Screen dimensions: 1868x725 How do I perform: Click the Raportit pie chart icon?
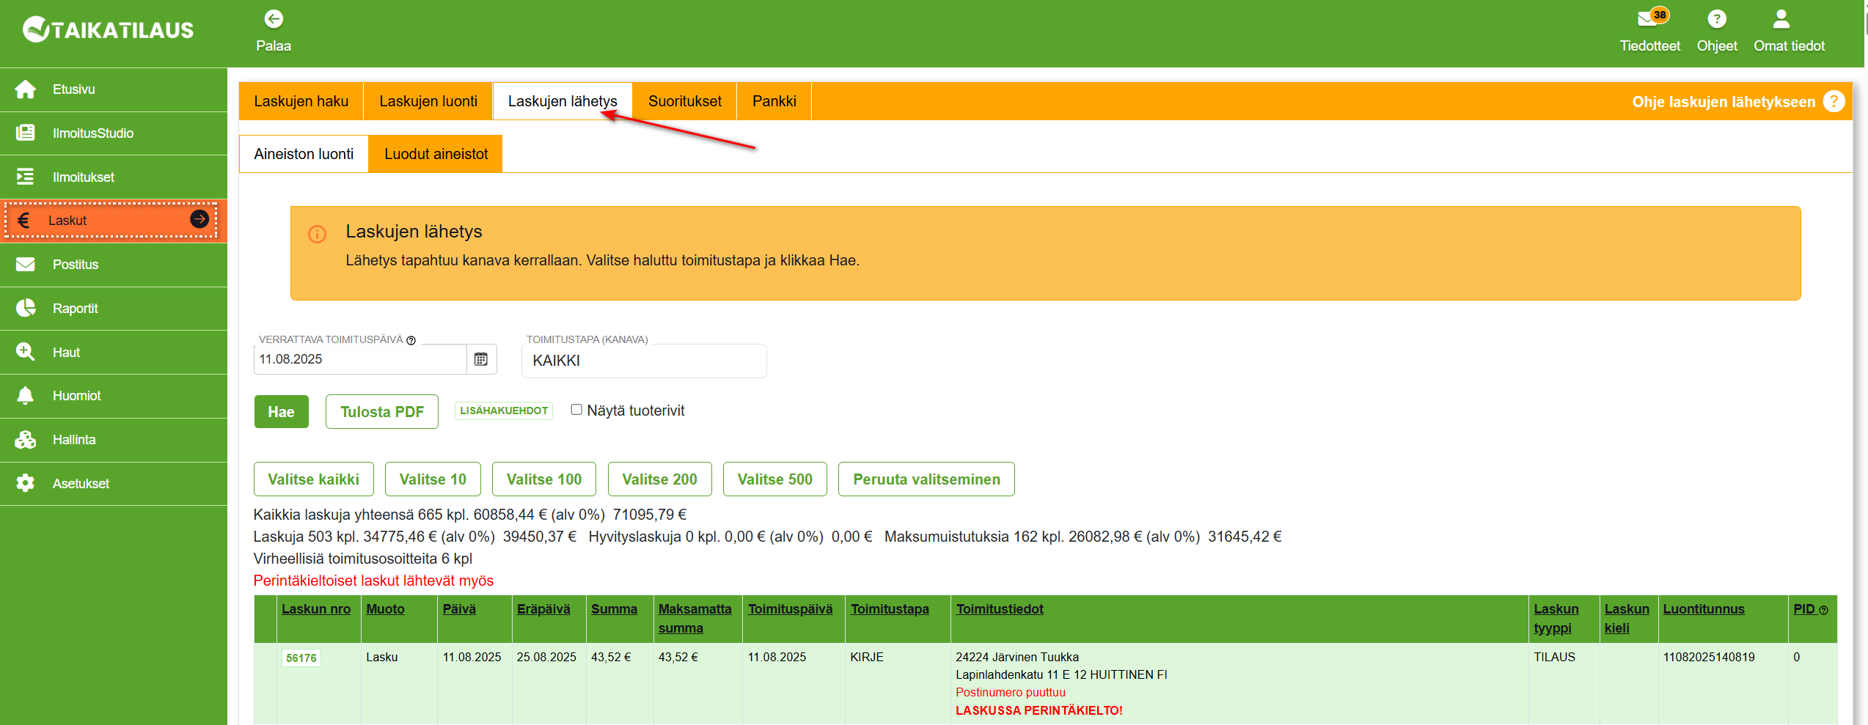26,308
